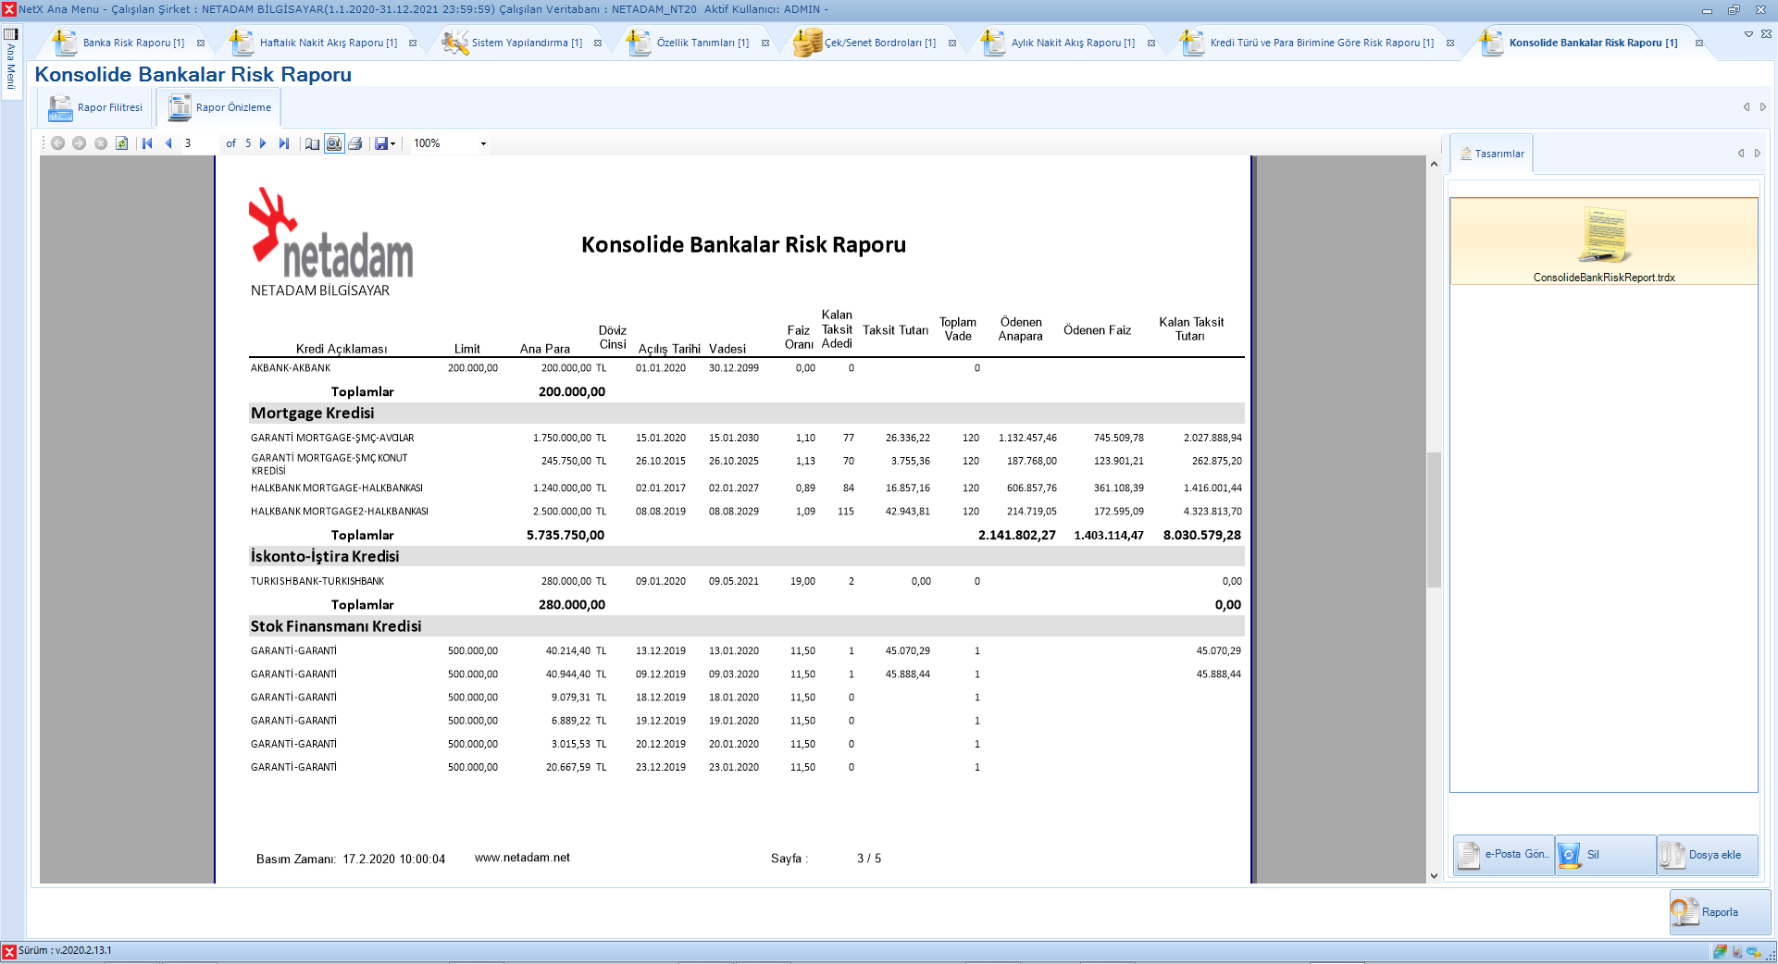
Task: Close the Banka Risk Raporu tab
Action: click(201, 43)
